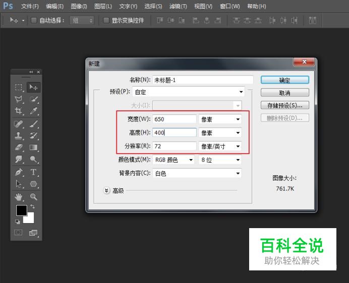Open the 滤镜(T) menu
Viewport: 349px width, 283px height.
(x=178, y=6)
